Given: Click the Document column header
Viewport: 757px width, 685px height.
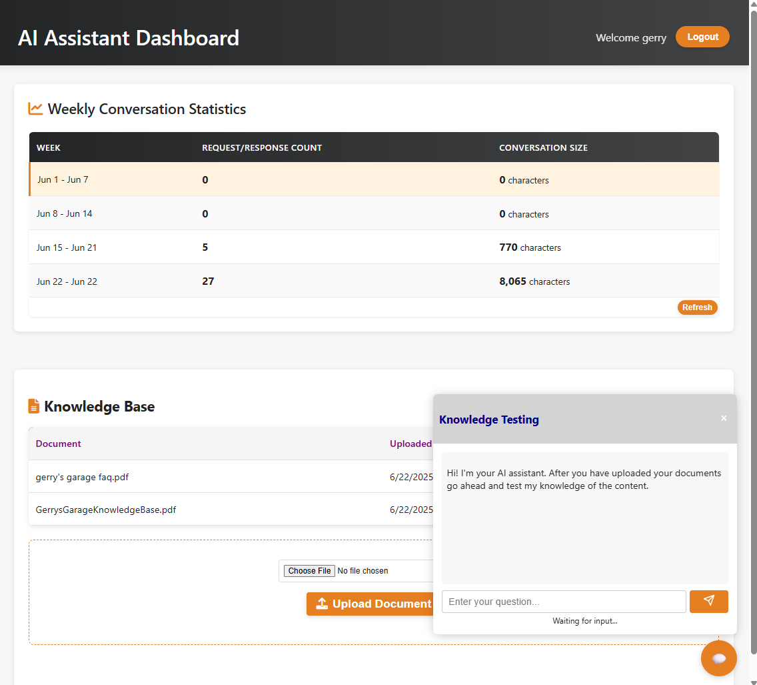Looking at the screenshot, I should [58, 443].
